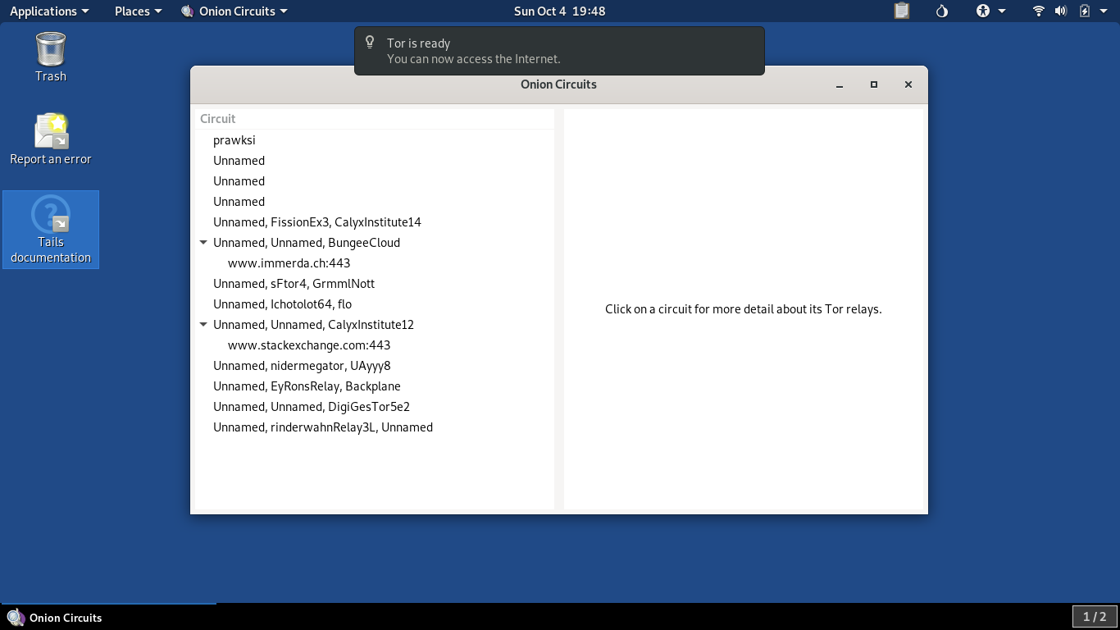This screenshot has height=630, width=1120.
Task: Open the accessibility menu icon
Action: 983,11
